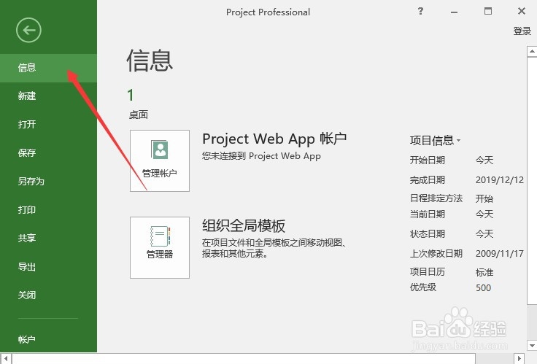Click the 登录 sign-in link
537x364 pixels.
point(522,31)
